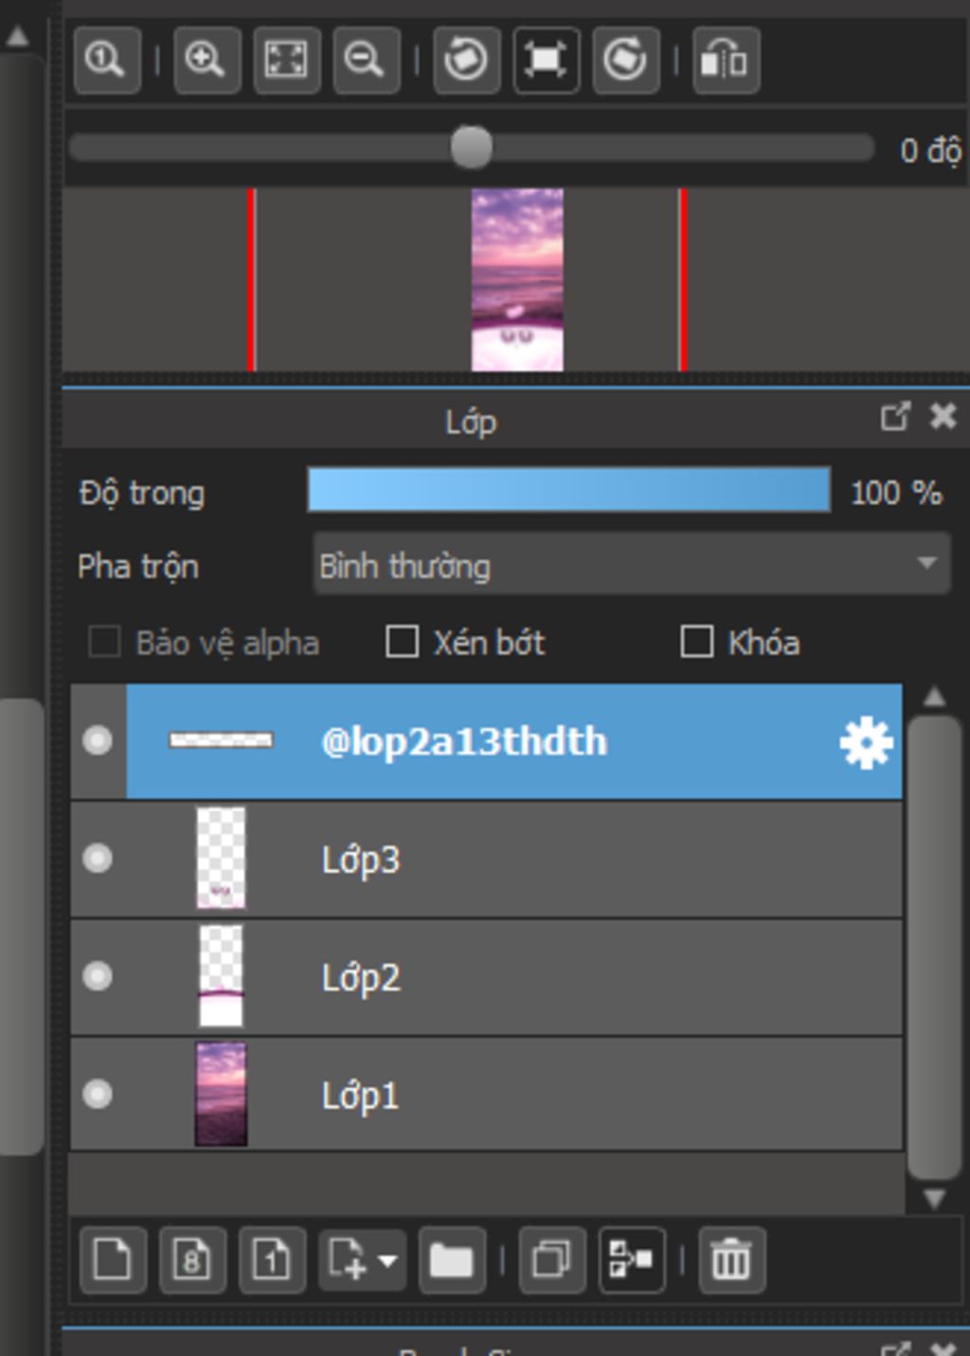The image size is (970, 1356).
Task: Open the Pha trộn blend mode dropdown
Action: [x=631, y=565]
